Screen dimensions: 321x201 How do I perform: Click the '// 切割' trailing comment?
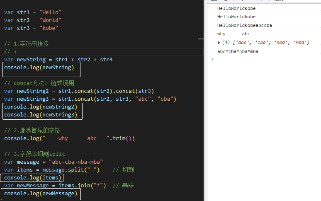[123, 170]
